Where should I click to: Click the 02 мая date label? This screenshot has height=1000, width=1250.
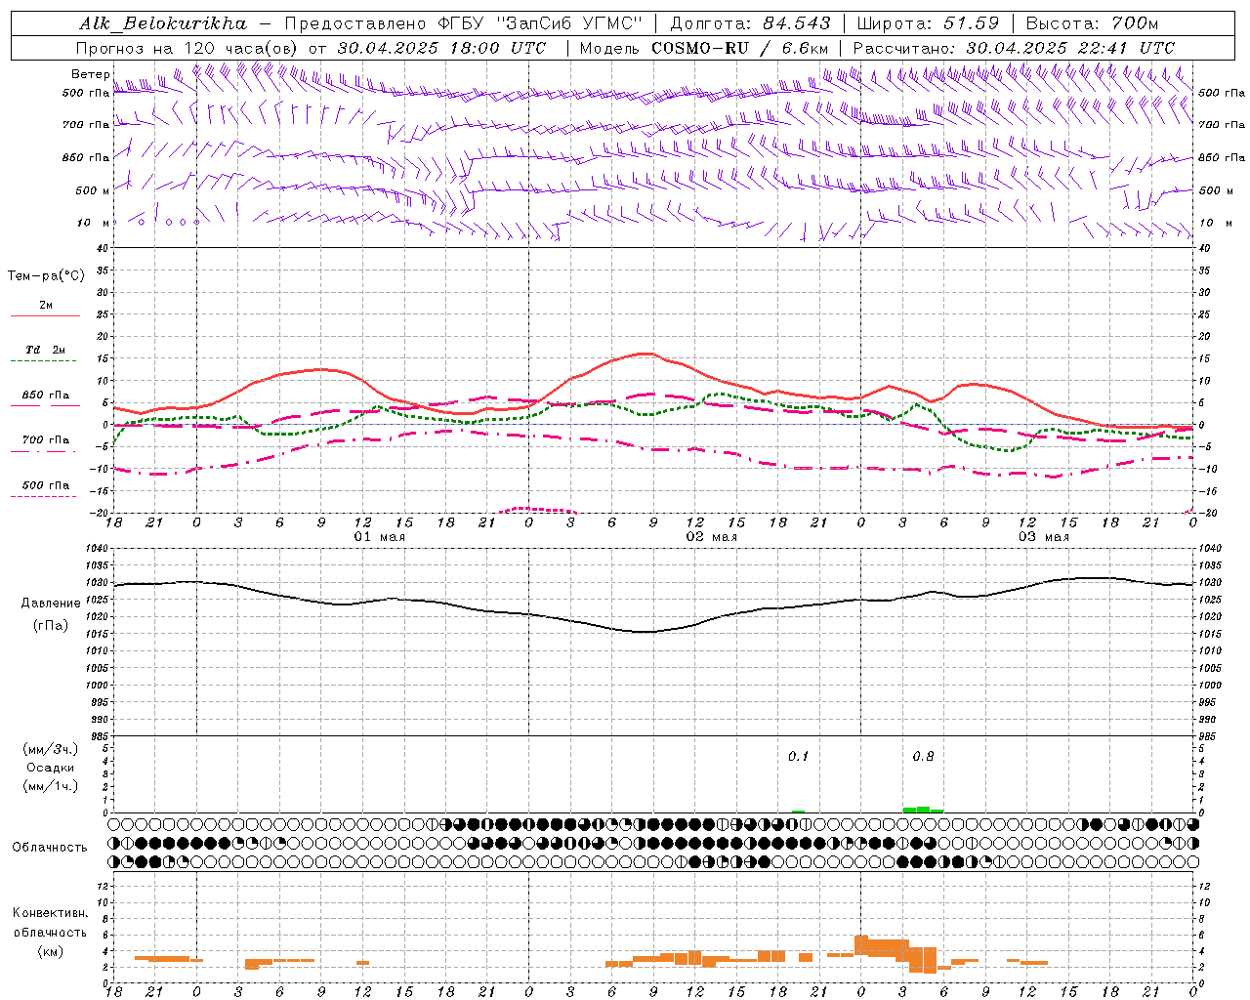pyautogui.click(x=711, y=537)
